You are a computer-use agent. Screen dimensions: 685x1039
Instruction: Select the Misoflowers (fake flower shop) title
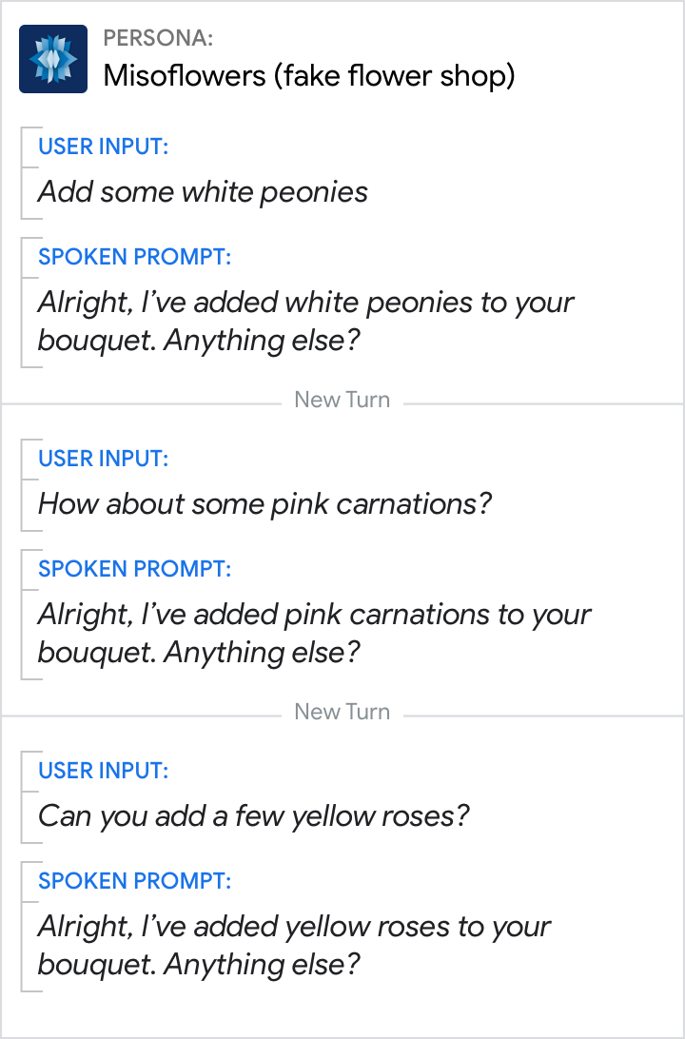click(308, 76)
